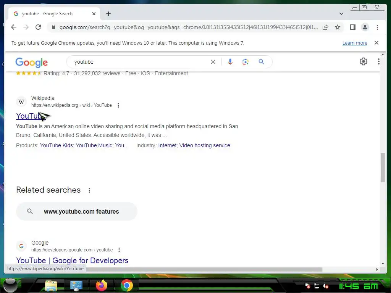Image resolution: width=391 pixels, height=293 pixels.
Task: Share this page from address bar
Action: [325, 27]
